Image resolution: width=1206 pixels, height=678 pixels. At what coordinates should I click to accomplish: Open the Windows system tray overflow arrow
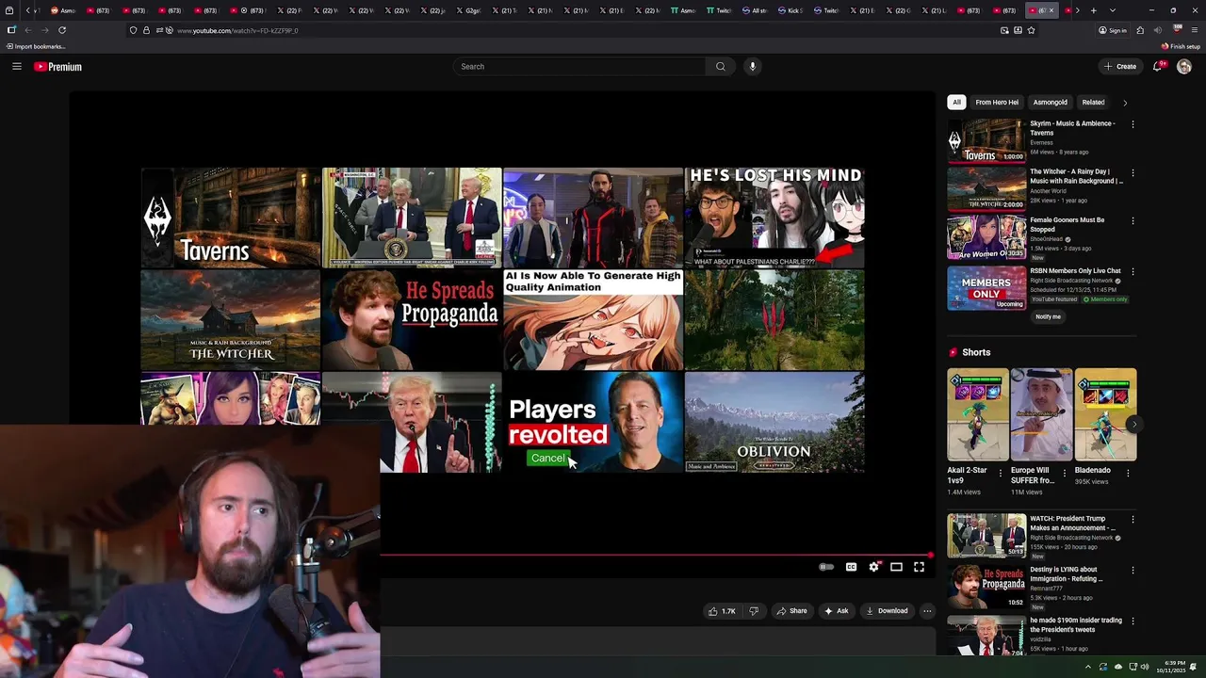[x=1087, y=667]
